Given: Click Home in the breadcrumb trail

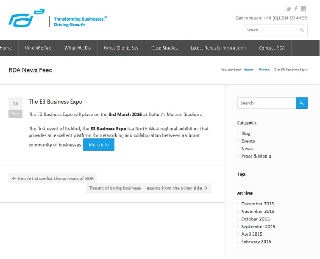Looking at the screenshot, I should (248, 70).
